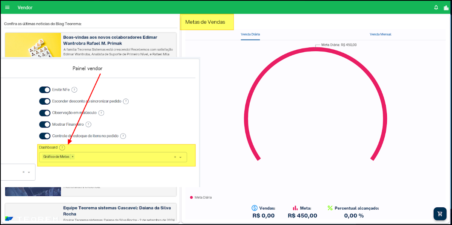The height and width of the screenshot is (225, 452).
Task: Open the Dashboard multiselect field
Action: [x=113, y=157]
